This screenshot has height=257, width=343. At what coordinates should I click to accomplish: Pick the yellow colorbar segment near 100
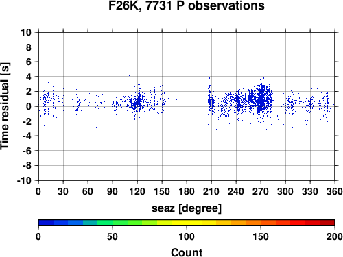(x=187, y=223)
